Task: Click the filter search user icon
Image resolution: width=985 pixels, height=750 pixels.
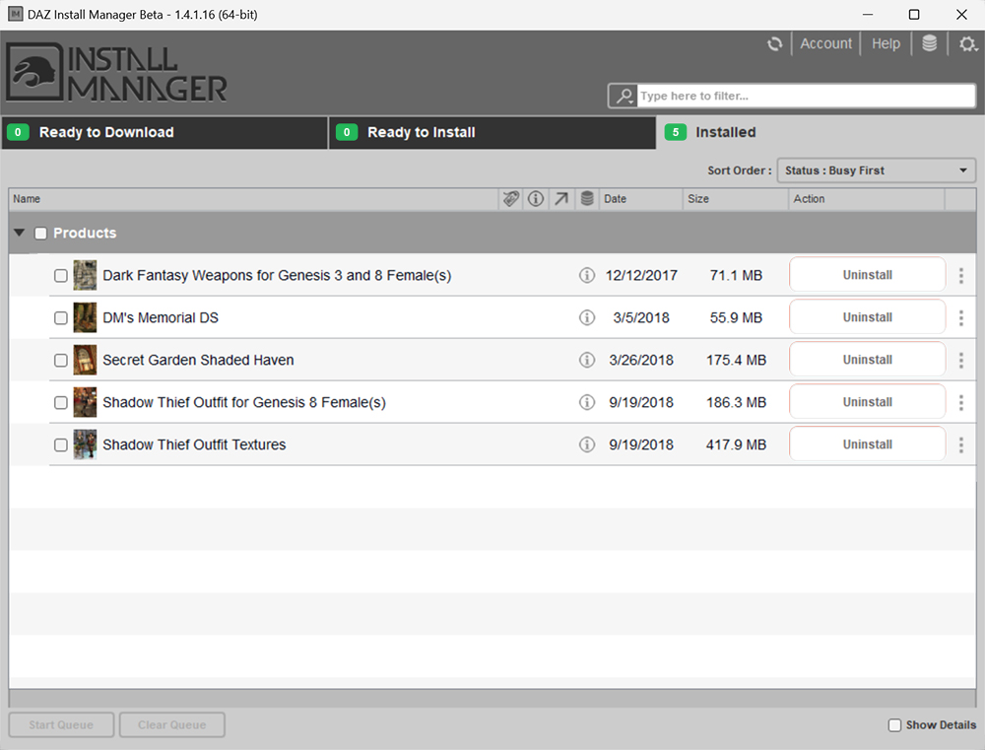Action: (623, 96)
